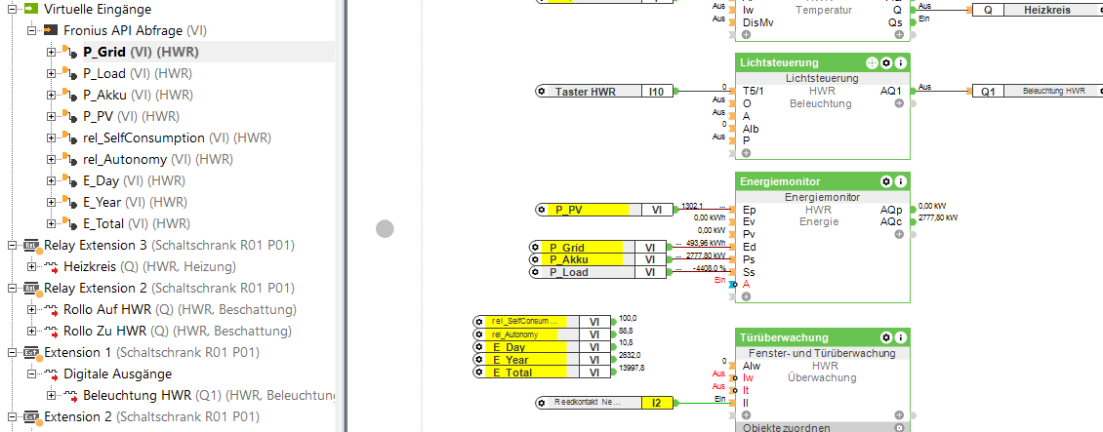Click Energiemonitor negated input A
Viewport: 1103px width, 432px height.
click(747, 285)
